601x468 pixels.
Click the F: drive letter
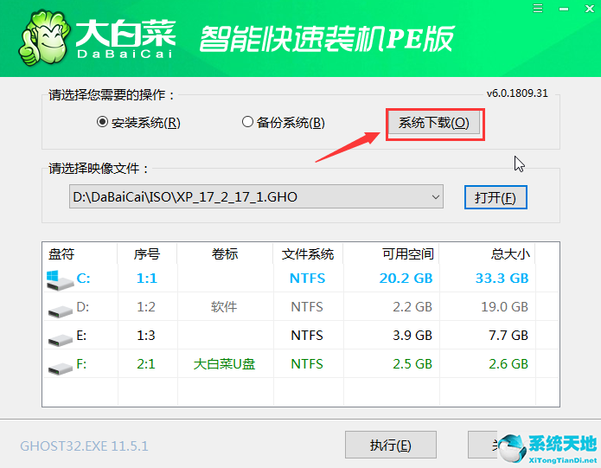(x=81, y=363)
